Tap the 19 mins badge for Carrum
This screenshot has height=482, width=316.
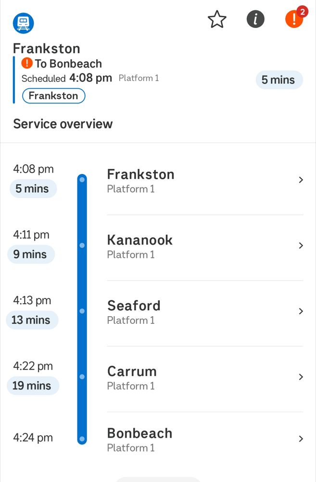(x=32, y=386)
